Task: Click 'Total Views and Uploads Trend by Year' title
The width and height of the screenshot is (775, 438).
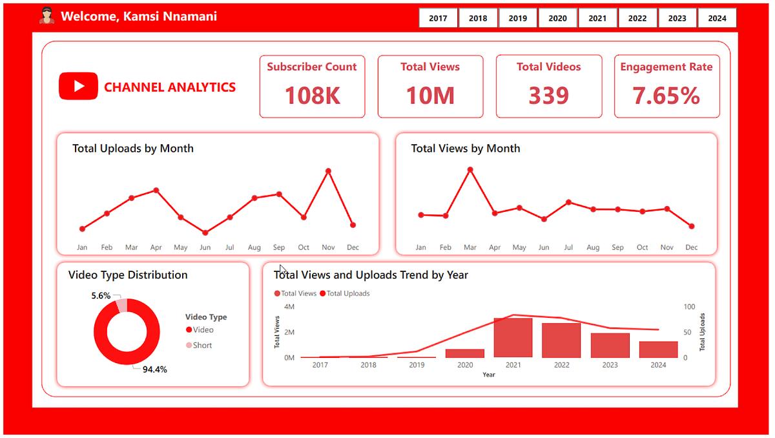Action: pyautogui.click(x=371, y=275)
